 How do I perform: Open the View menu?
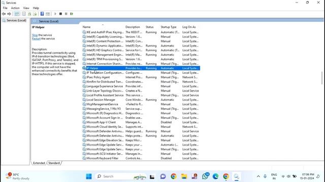coord(26,8)
